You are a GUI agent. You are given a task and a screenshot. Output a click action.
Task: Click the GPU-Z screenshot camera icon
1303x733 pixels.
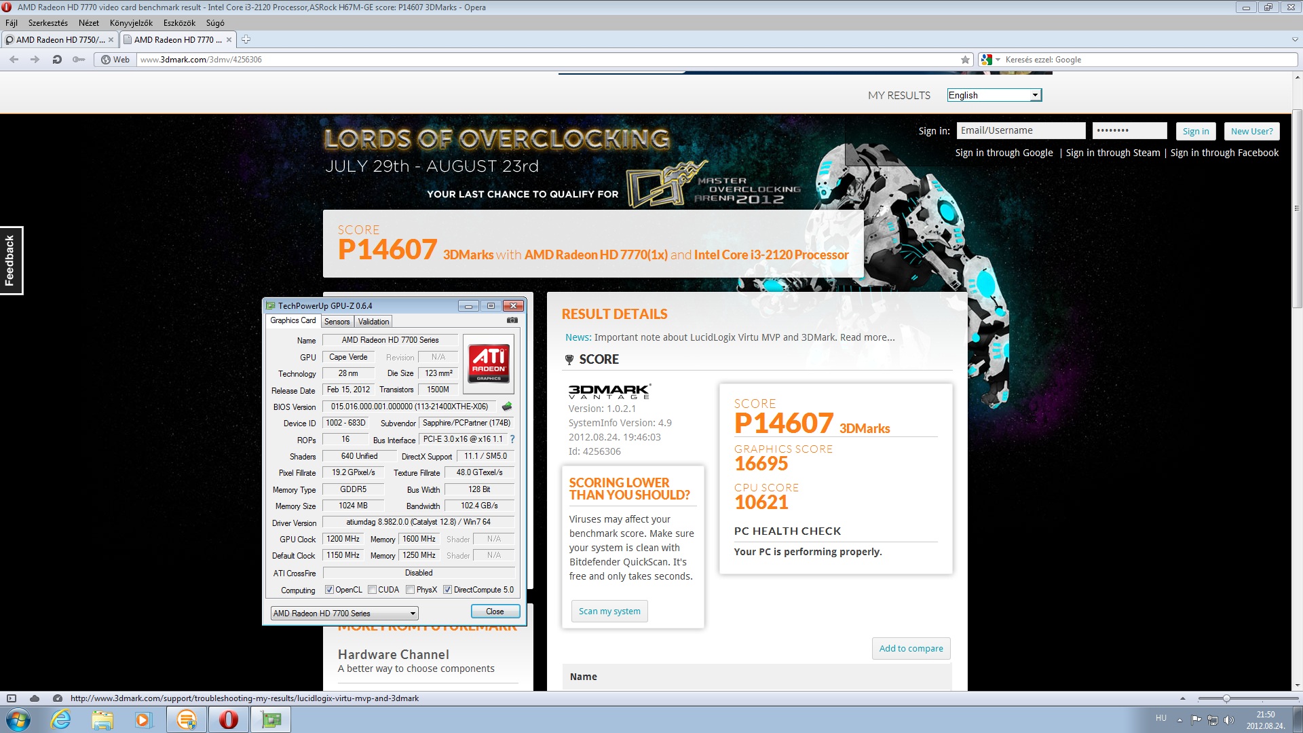click(512, 320)
